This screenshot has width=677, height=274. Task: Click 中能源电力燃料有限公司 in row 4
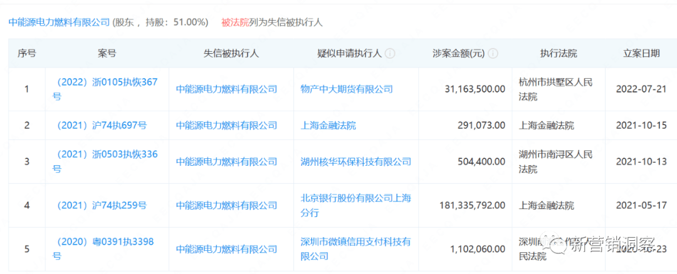(226, 205)
